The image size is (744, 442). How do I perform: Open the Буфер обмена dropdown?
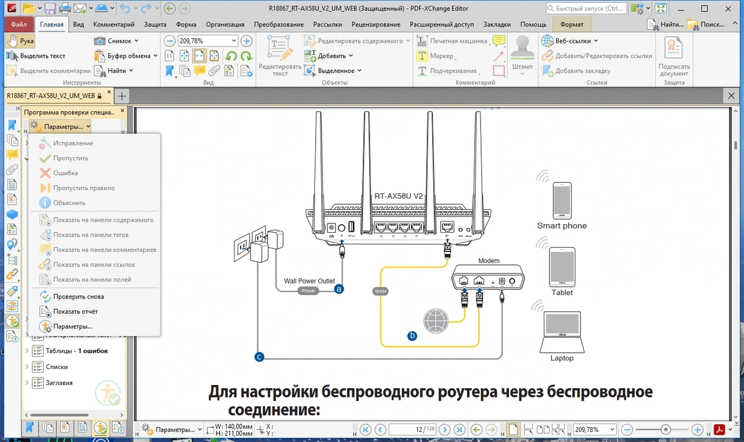point(126,56)
